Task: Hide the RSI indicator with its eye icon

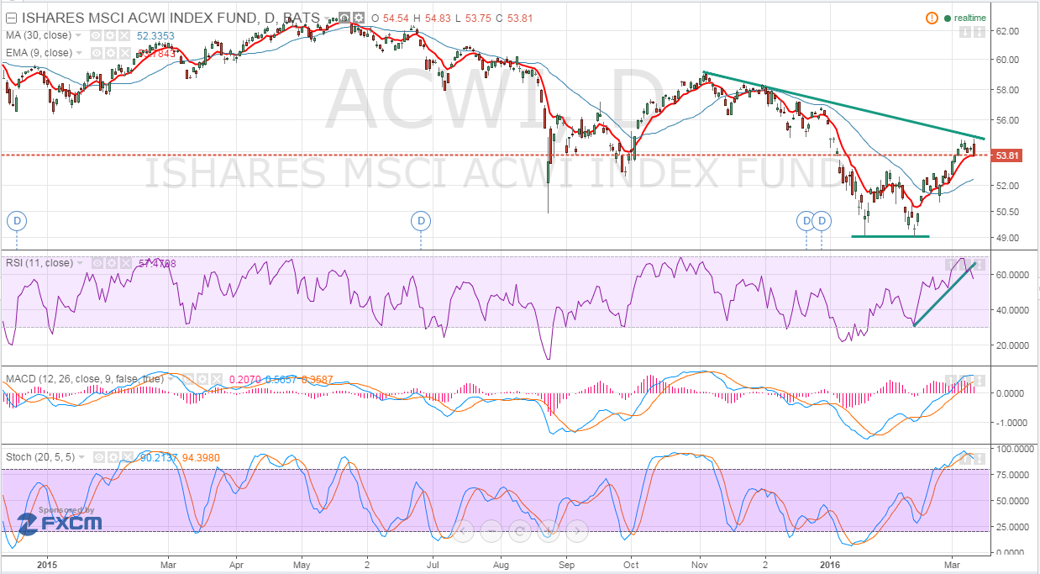Action: (x=97, y=263)
